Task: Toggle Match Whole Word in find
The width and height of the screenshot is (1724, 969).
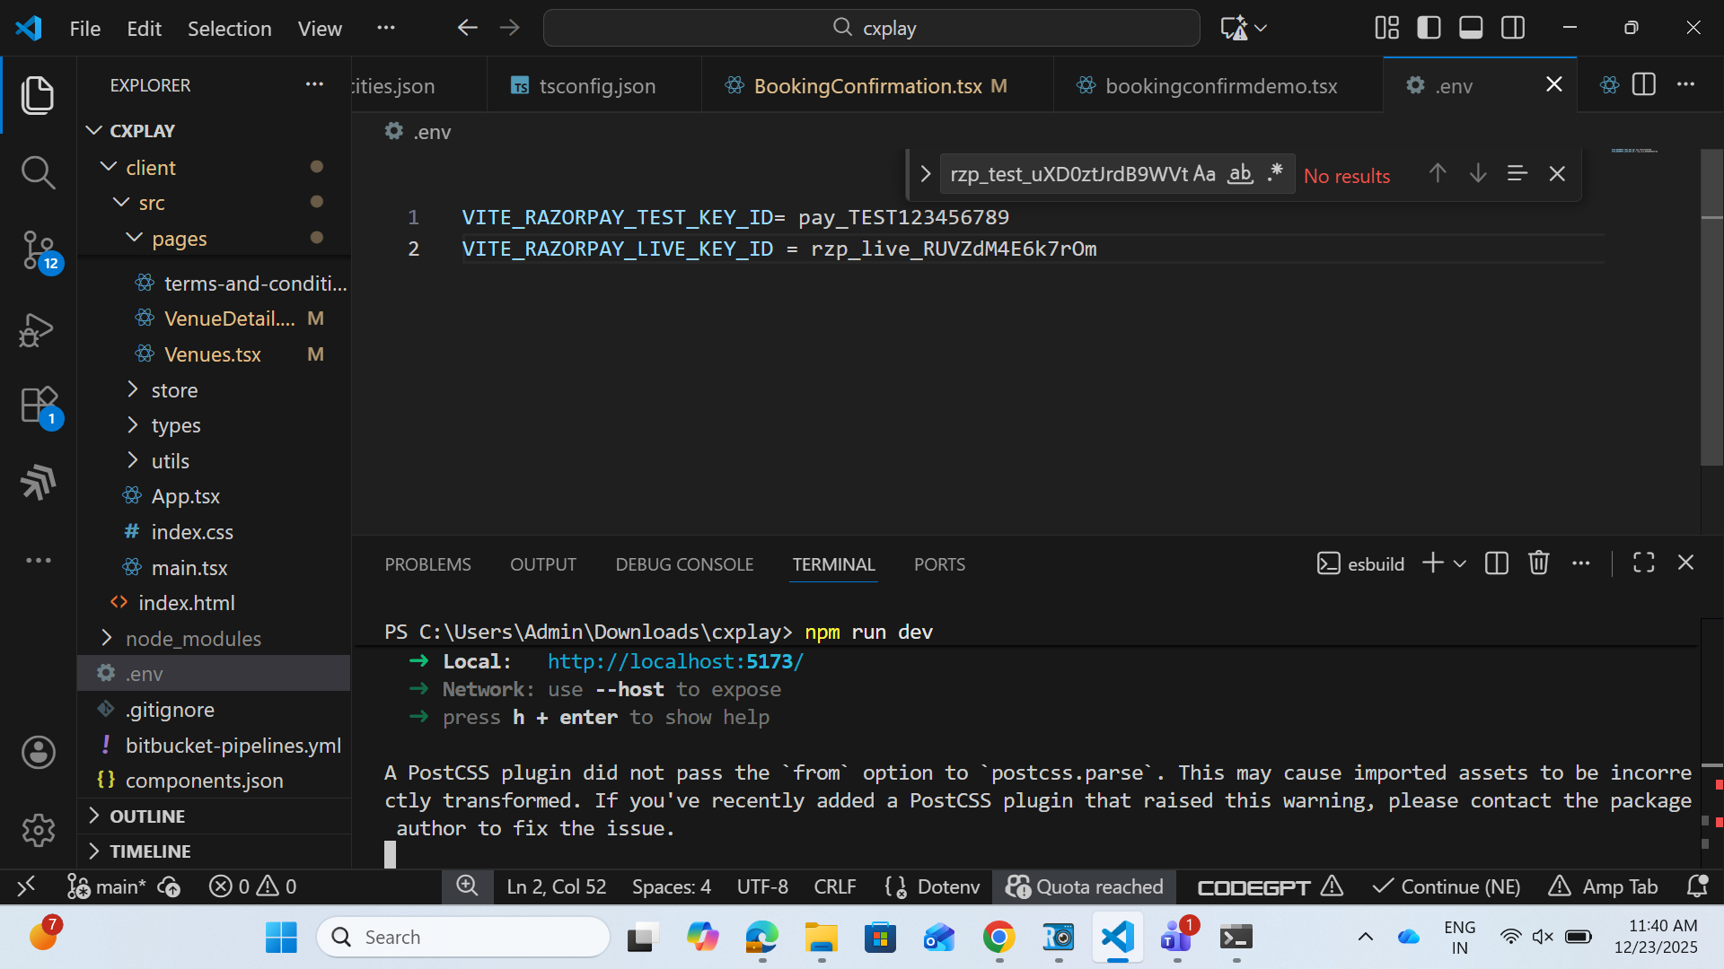Action: click(1240, 173)
